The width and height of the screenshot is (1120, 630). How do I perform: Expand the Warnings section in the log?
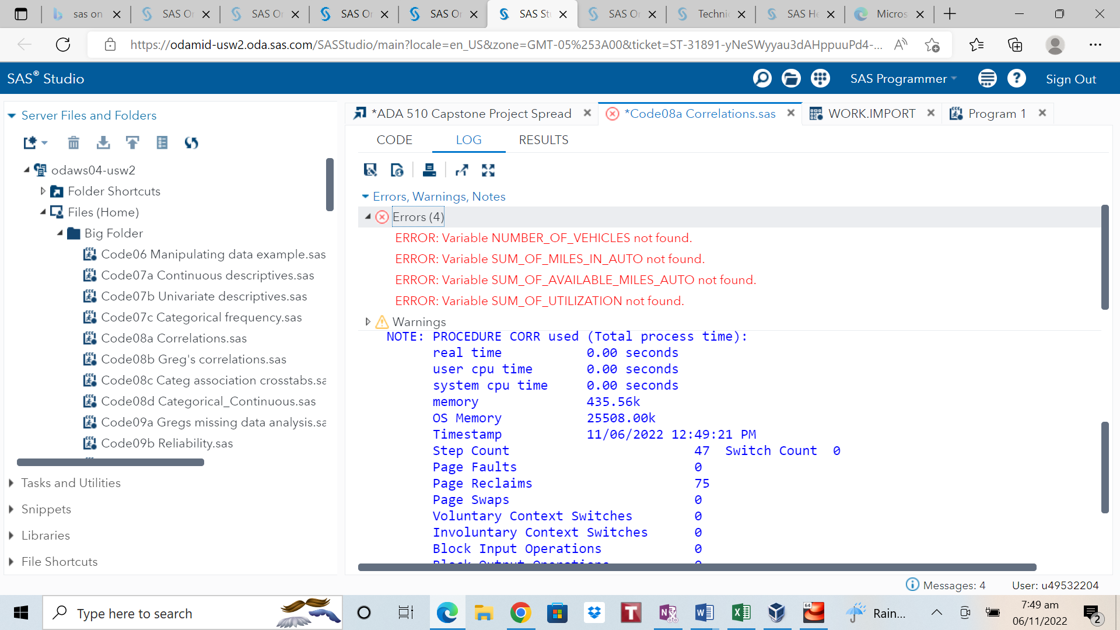367,321
